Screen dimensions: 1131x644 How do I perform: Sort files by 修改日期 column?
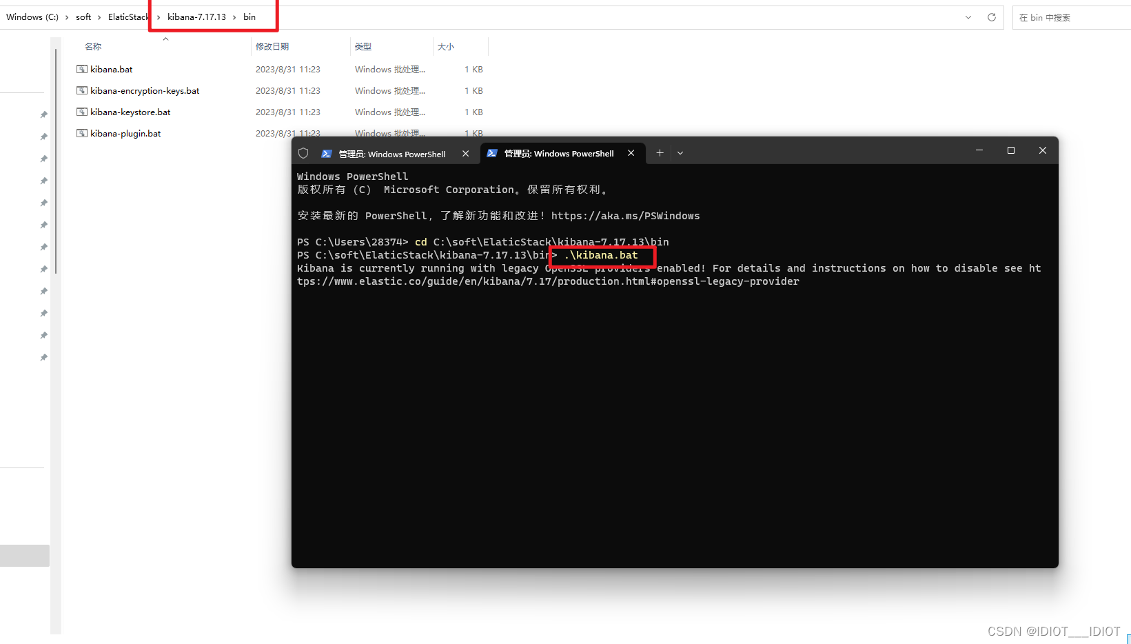pos(272,47)
